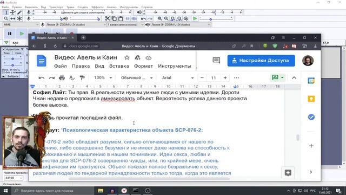The height and width of the screenshot is (195, 346).
Task: Increase font size with the plus button
Action: pos(225,78)
